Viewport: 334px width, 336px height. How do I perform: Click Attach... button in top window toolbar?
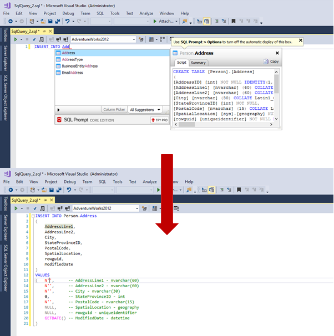coord(164,21)
